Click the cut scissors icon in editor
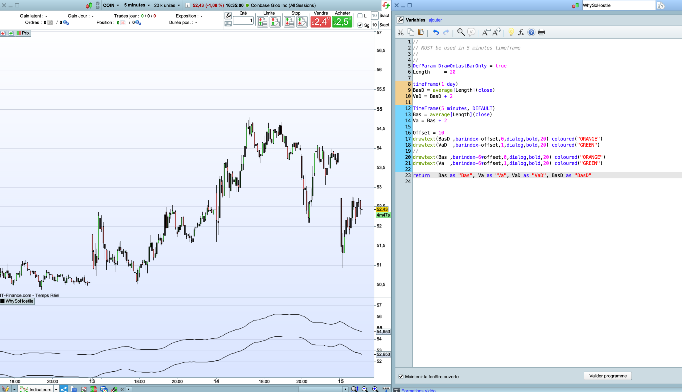This screenshot has width=682, height=392. 401,32
